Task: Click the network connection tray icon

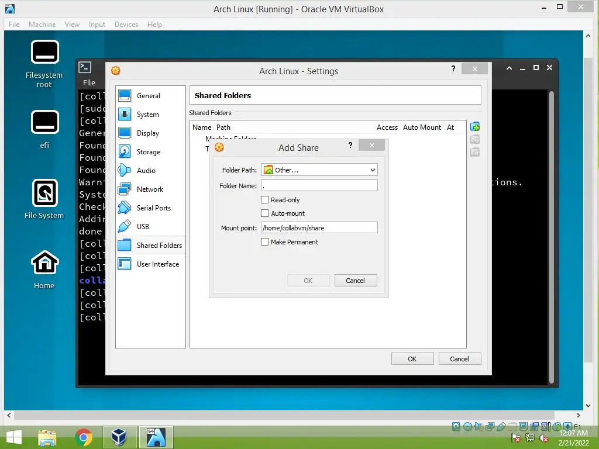Action: 530,438
